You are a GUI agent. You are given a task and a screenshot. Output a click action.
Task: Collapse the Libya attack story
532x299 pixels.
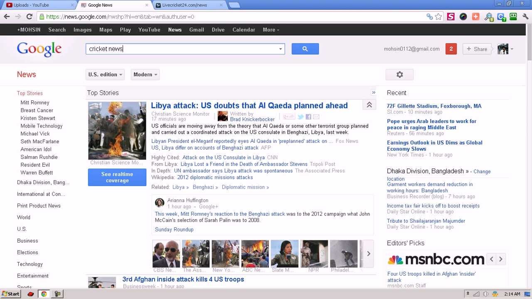click(369, 105)
